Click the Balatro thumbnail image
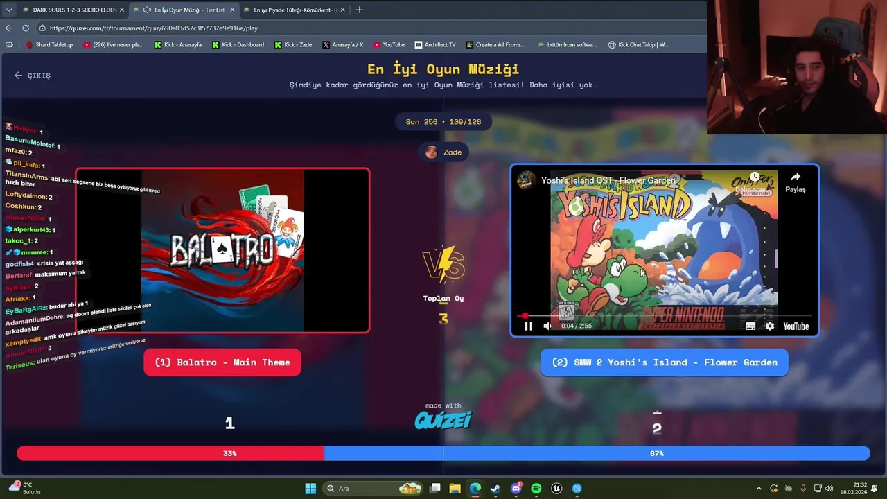 point(222,251)
